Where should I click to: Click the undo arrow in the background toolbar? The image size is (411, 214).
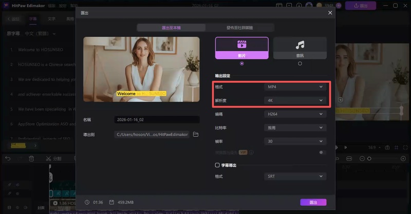coord(8,158)
